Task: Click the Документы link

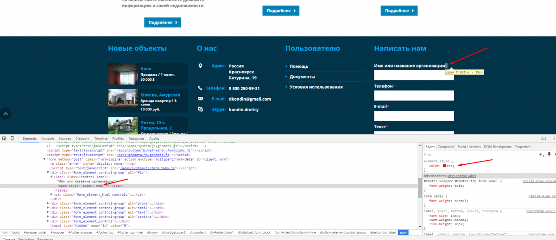Action: 302,77
